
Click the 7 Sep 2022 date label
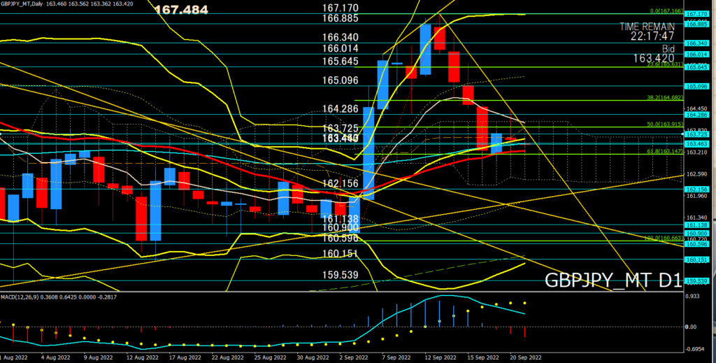coord(397,357)
